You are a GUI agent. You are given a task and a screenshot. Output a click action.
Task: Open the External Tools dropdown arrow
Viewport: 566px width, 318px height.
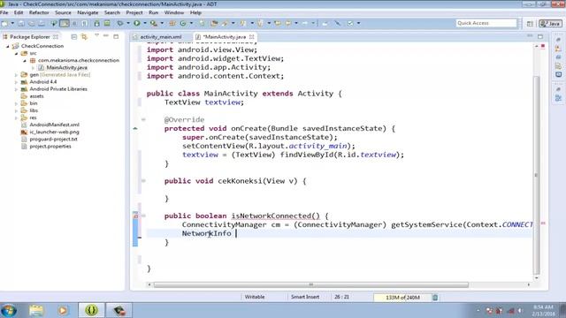click(x=161, y=24)
